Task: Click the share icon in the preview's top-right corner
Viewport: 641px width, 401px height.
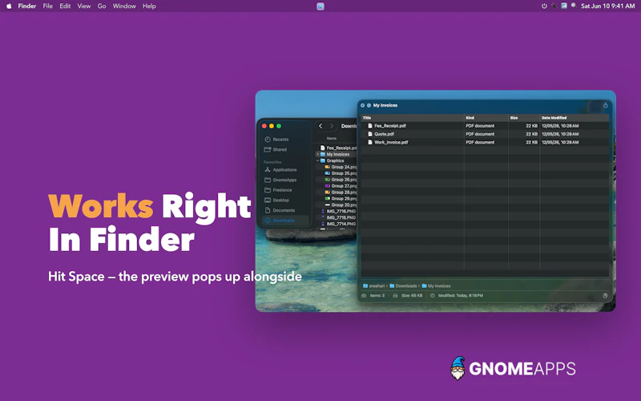Action: tap(606, 106)
